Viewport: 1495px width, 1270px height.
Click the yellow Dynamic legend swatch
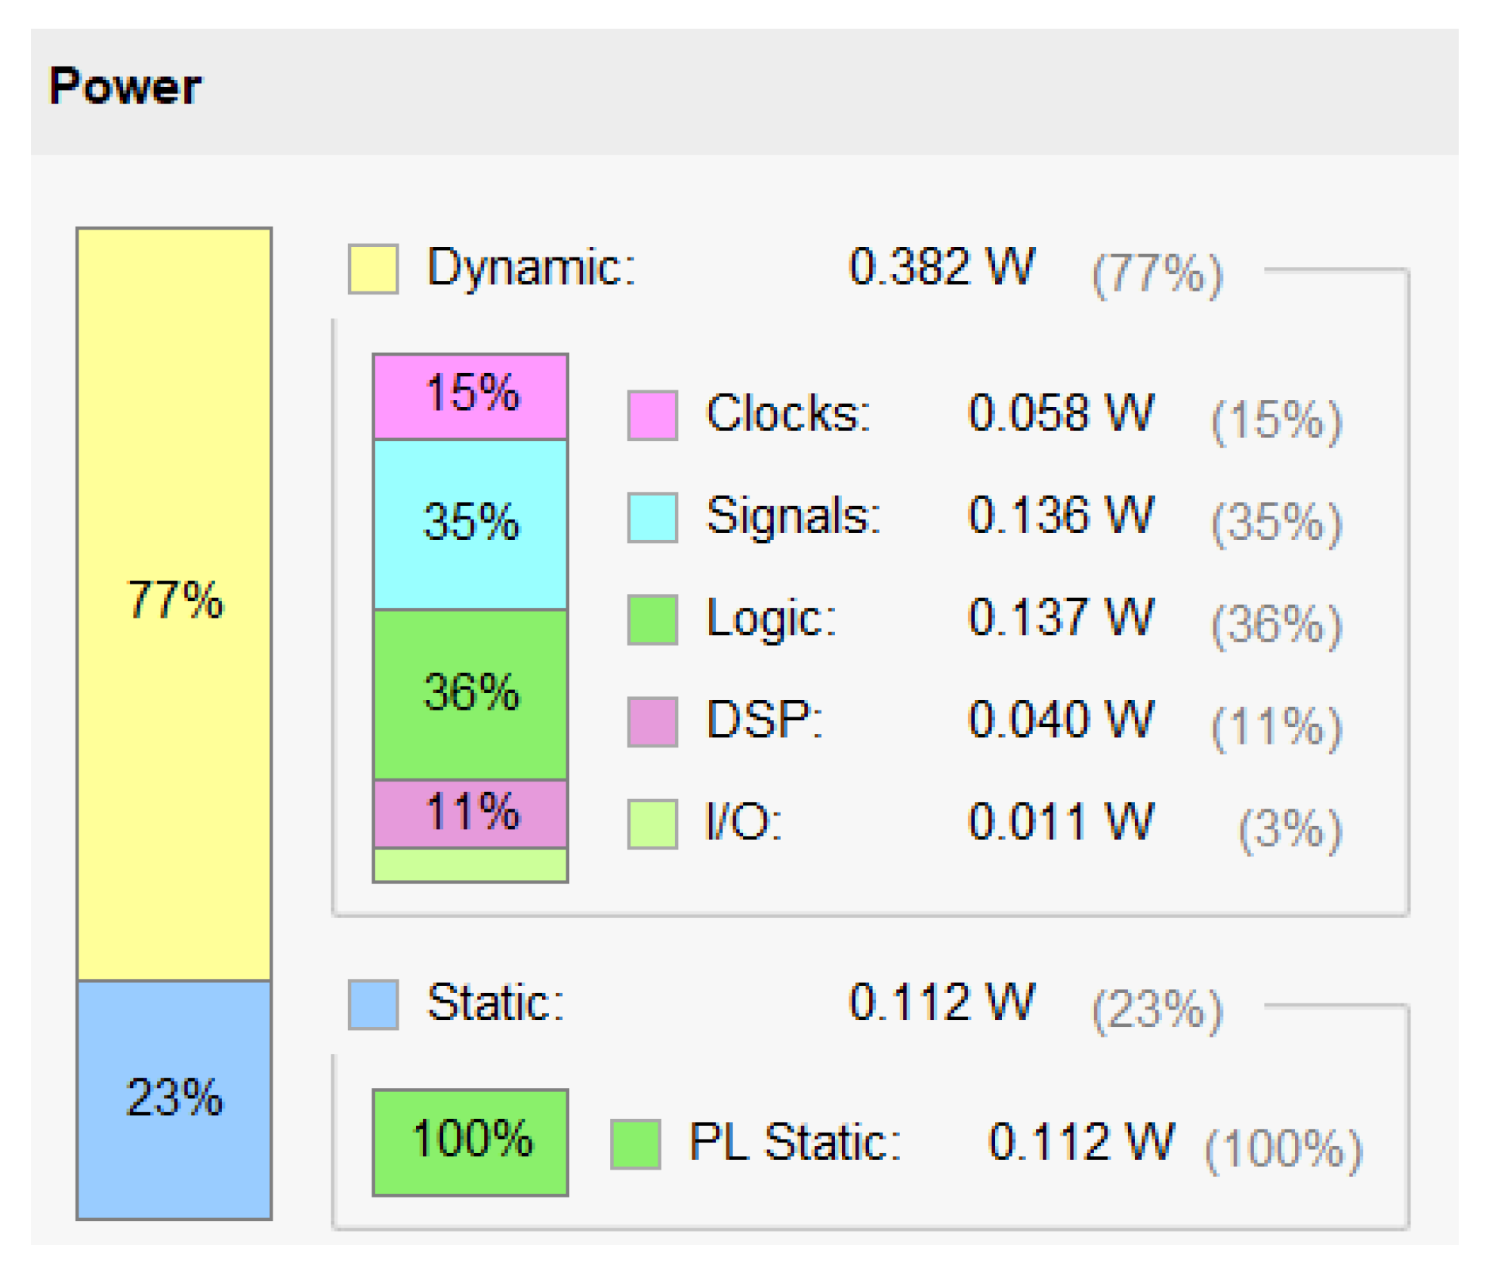(x=373, y=269)
